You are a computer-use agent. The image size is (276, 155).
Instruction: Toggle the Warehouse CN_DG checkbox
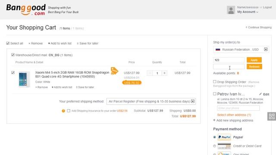pos(13,55)
